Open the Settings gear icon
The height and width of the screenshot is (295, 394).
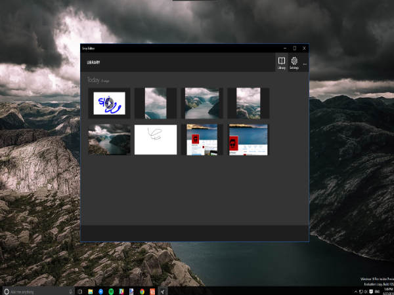(294, 62)
